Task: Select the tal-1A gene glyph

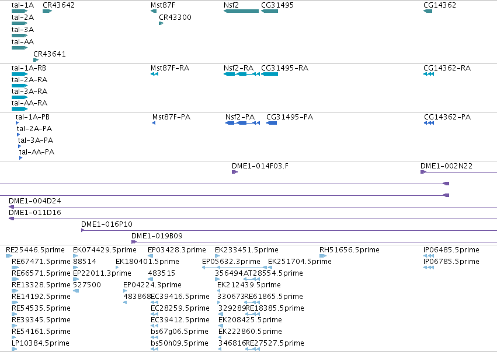Action: (19, 11)
